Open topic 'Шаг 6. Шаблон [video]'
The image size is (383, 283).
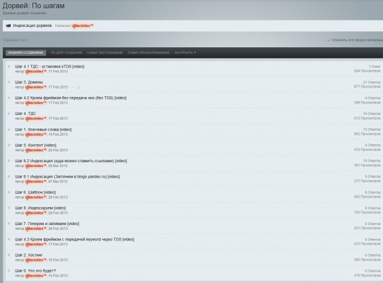(x=35, y=192)
